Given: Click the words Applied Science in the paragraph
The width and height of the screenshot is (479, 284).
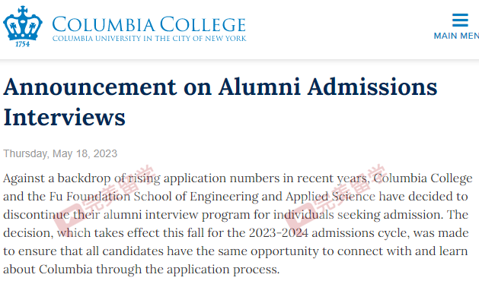Looking at the screenshot, I should pos(331,197).
